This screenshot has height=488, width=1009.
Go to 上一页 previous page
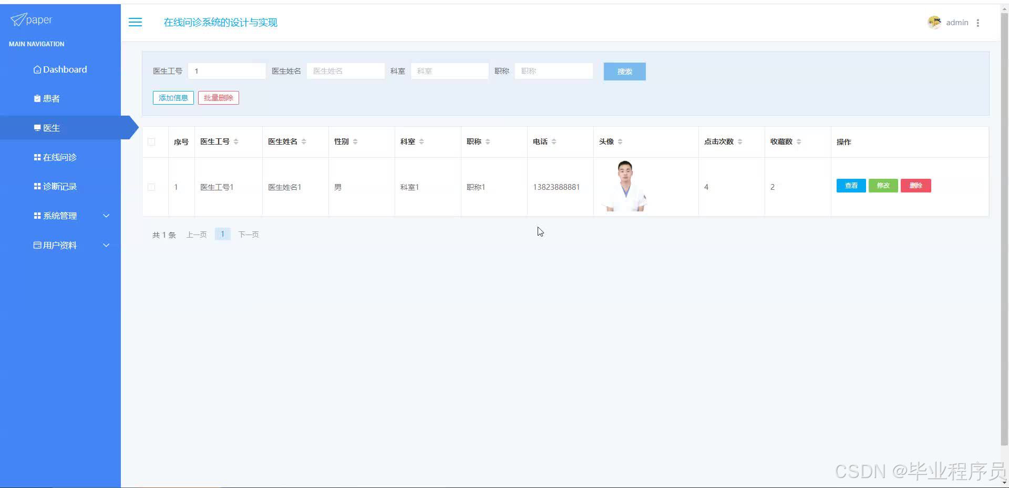point(197,235)
